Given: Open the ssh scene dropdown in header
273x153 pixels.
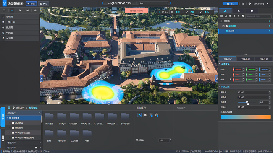Looking at the screenshot, I should tap(154, 3).
